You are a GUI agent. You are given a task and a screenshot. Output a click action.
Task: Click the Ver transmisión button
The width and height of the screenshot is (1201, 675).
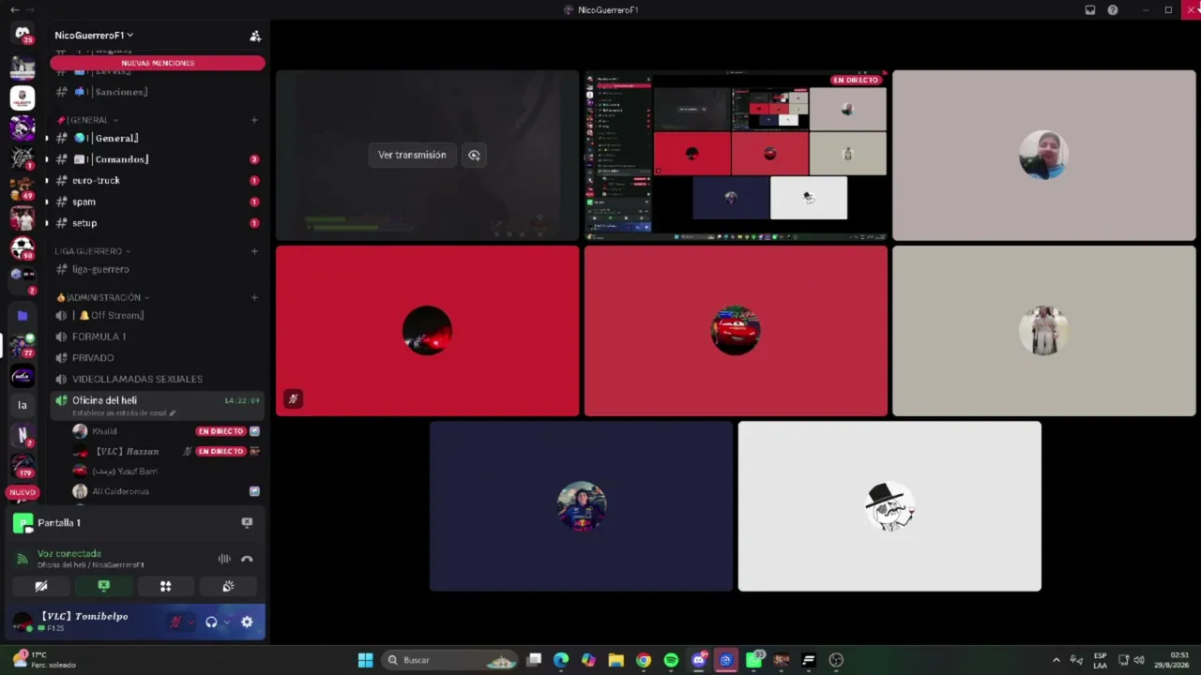coord(412,155)
